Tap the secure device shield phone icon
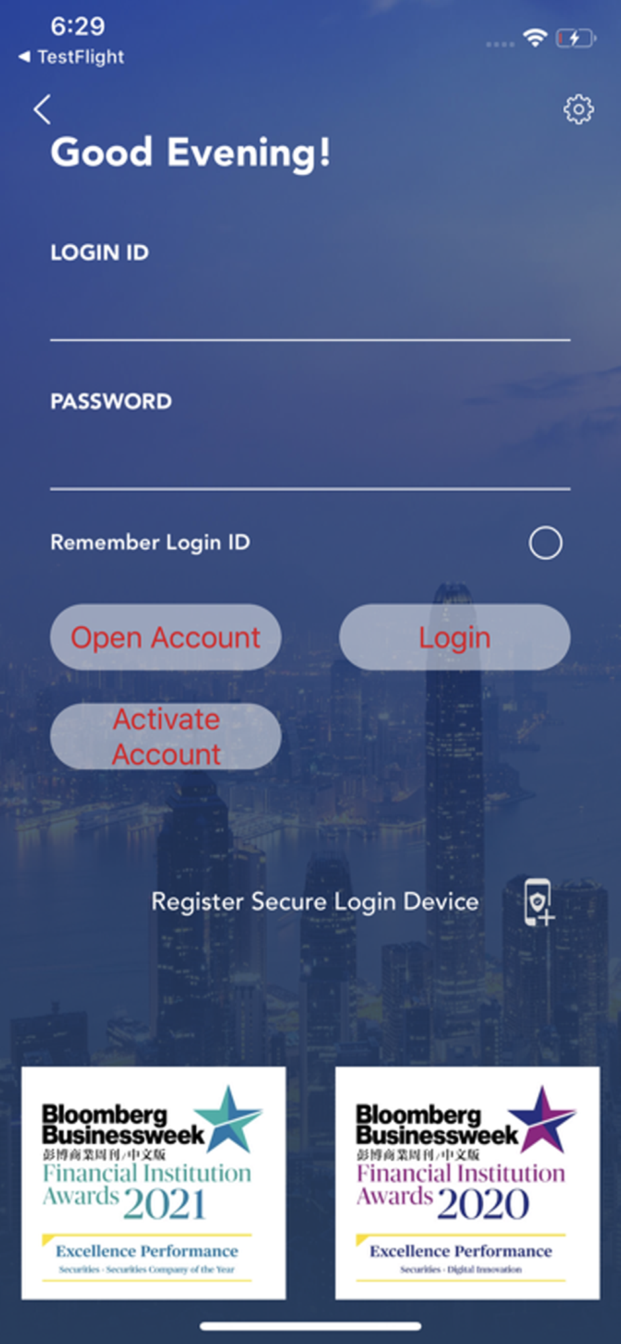 (539, 902)
